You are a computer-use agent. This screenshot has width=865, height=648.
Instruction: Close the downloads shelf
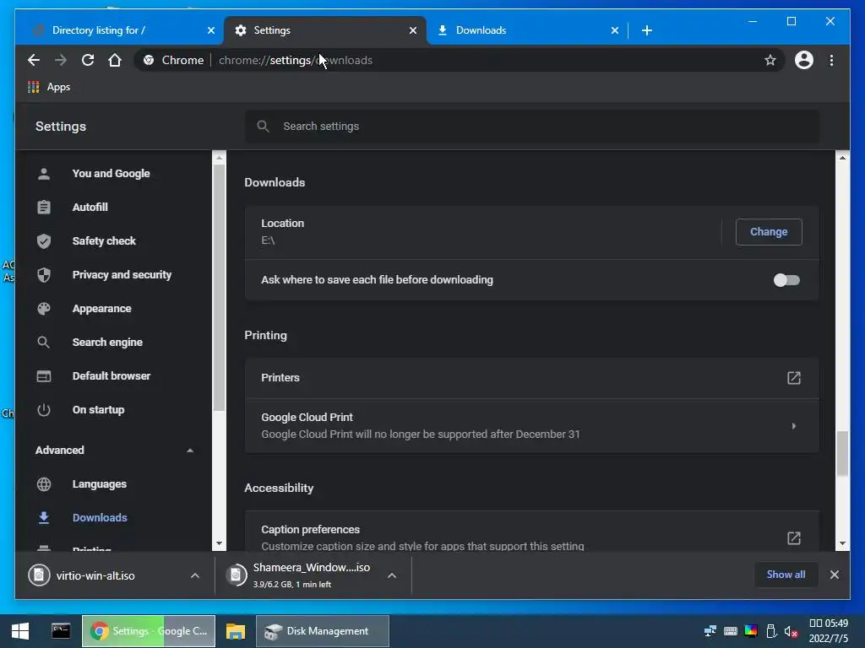(x=834, y=575)
